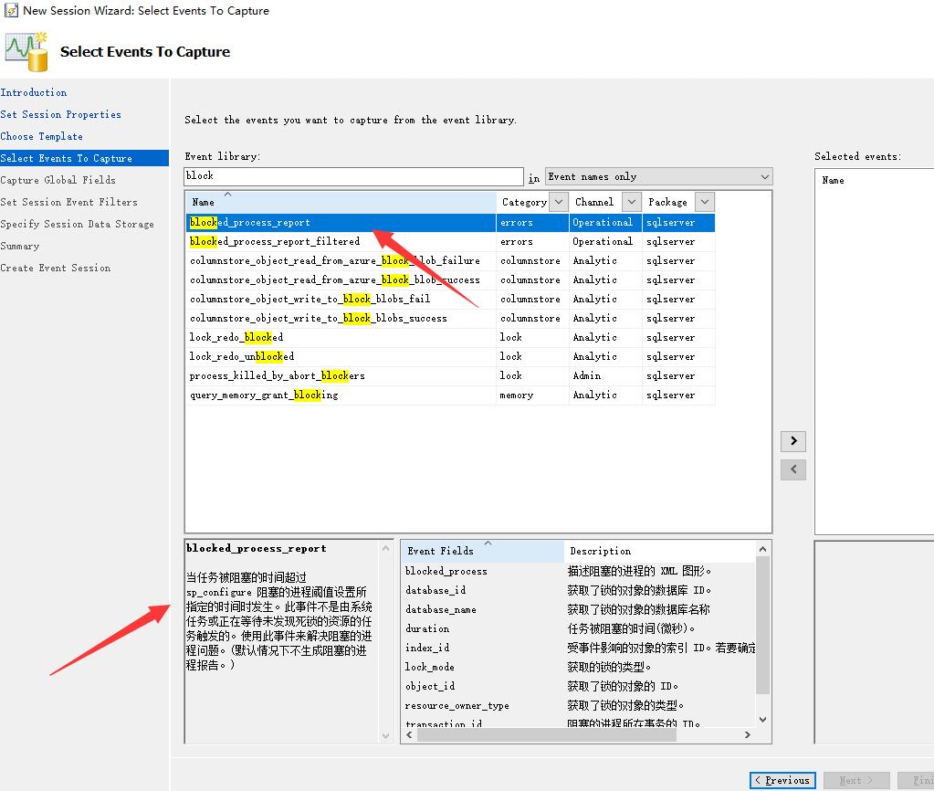Click the index_id event field
Viewport: 934px width, 791px height.
(x=427, y=648)
